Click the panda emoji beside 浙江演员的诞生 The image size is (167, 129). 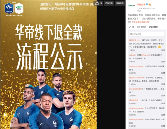[143, 89]
